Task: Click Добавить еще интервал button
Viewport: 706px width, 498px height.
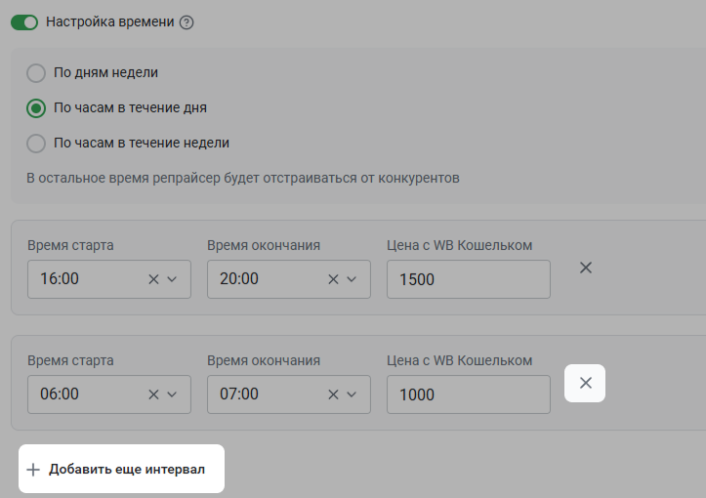Action: click(x=121, y=469)
